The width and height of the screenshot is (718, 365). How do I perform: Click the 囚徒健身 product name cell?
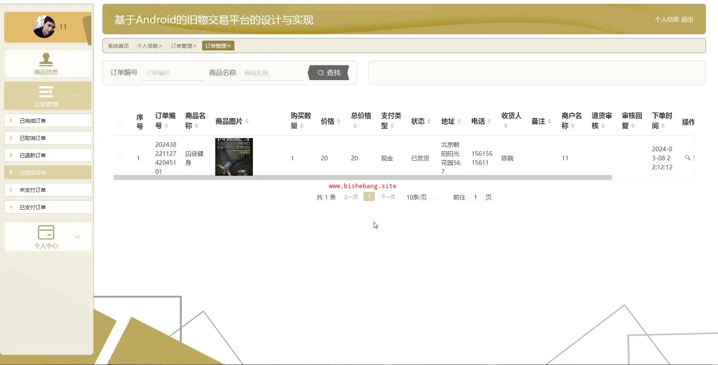point(195,158)
